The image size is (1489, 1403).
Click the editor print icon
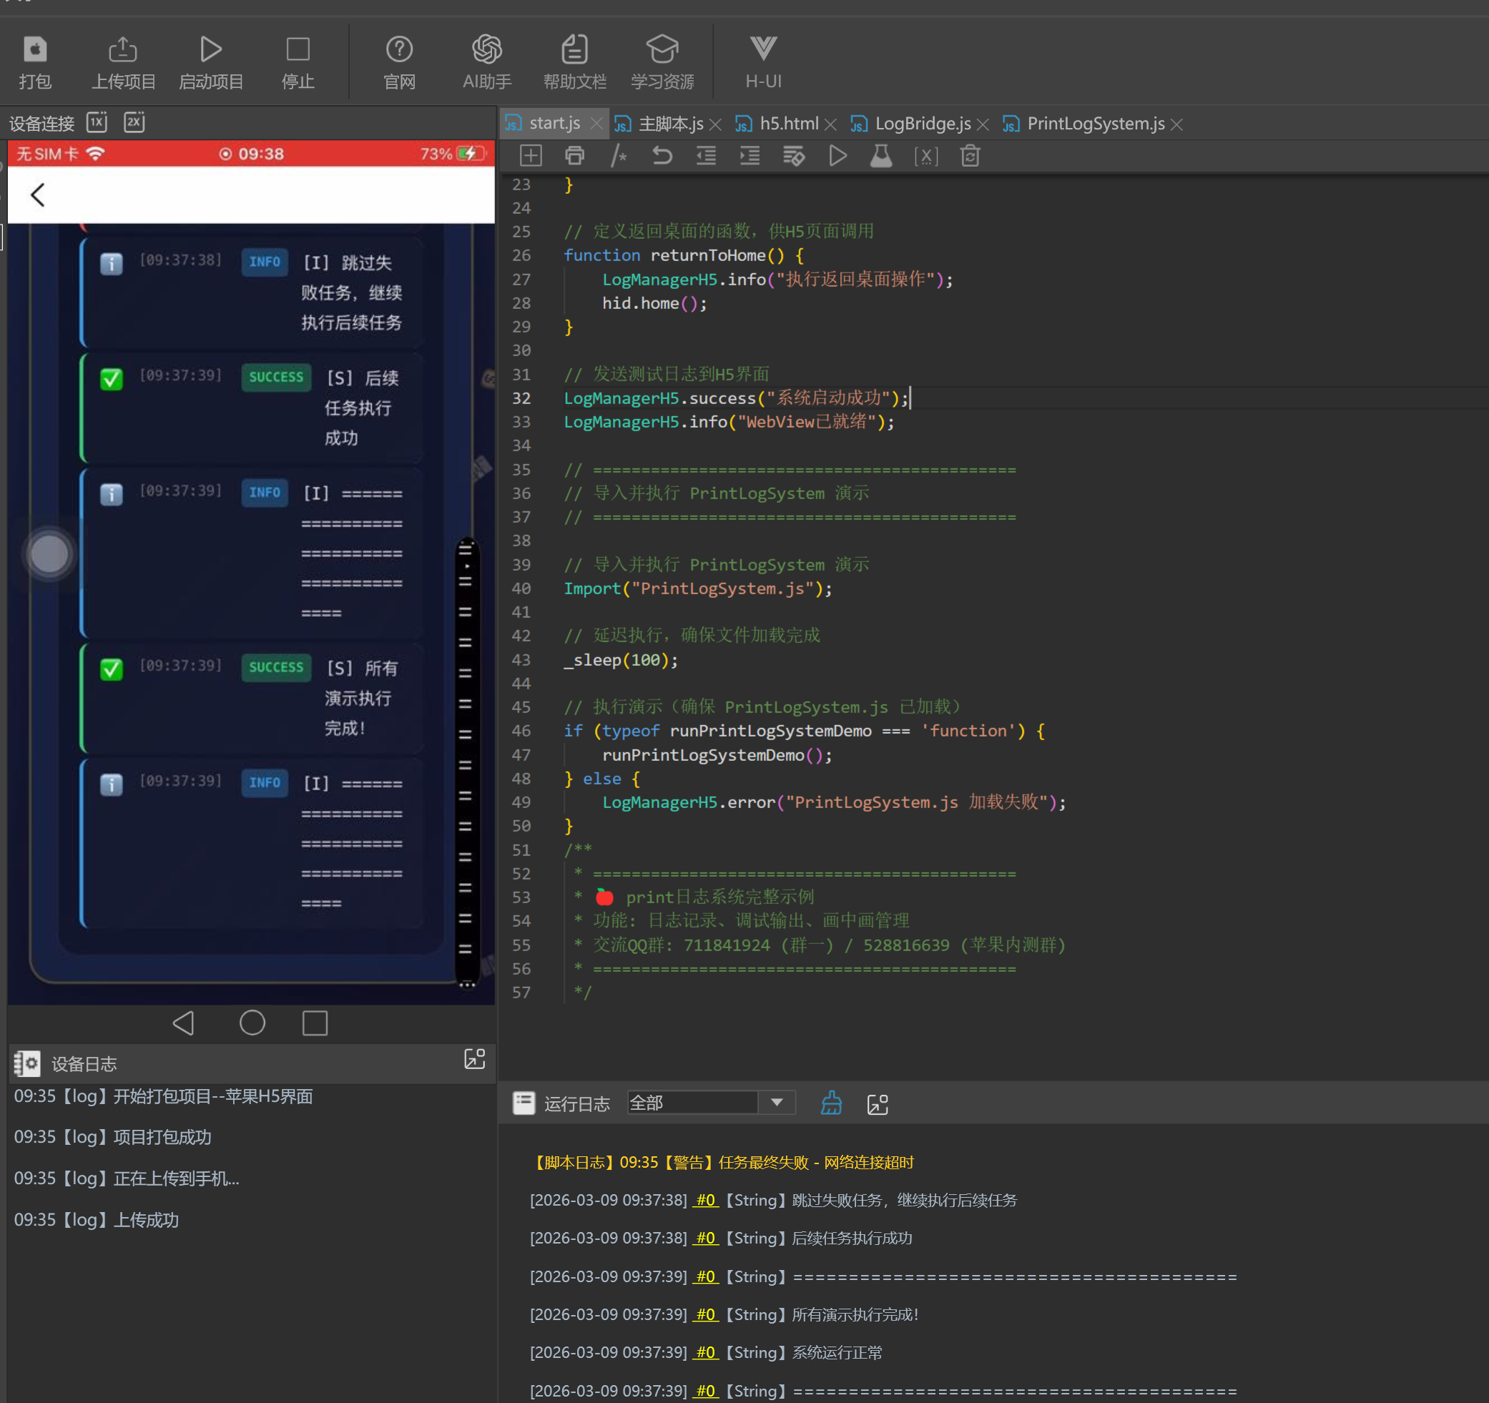(574, 156)
